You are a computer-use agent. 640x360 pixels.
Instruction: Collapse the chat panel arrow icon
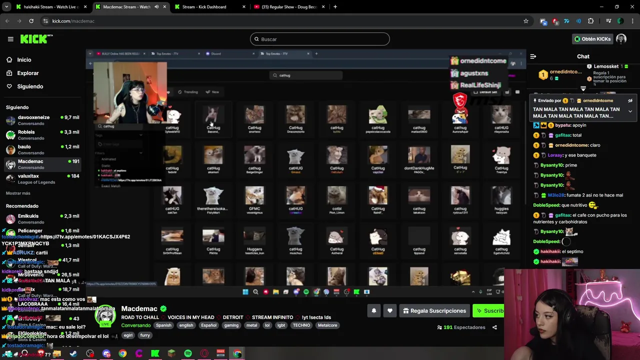[533, 56]
